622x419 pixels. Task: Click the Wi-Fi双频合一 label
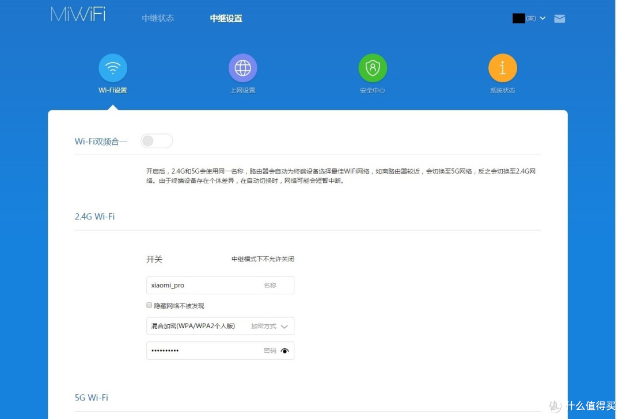point(101,141)
